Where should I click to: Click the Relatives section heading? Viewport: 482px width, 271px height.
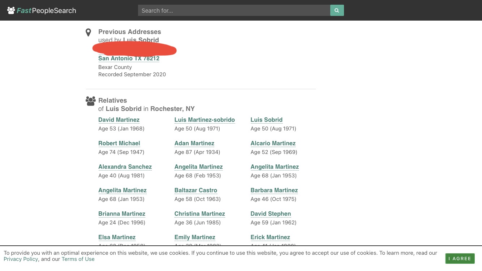point(113,100)
